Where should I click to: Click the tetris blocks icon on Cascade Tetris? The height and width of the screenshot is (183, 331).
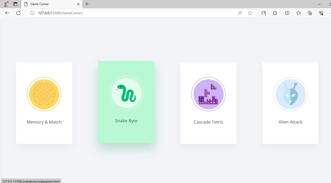[x=208, y=94]
